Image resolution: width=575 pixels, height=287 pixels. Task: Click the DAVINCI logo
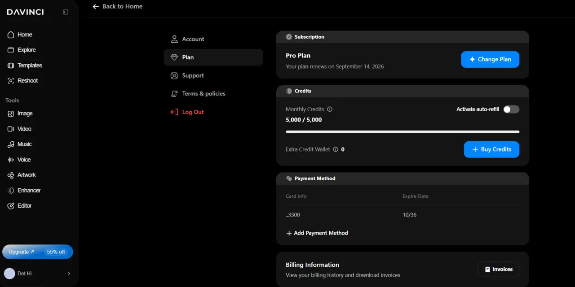point(26,12)
